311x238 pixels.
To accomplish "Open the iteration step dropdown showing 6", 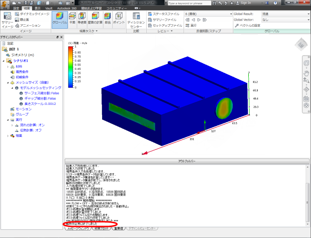I will pos(208,14).
